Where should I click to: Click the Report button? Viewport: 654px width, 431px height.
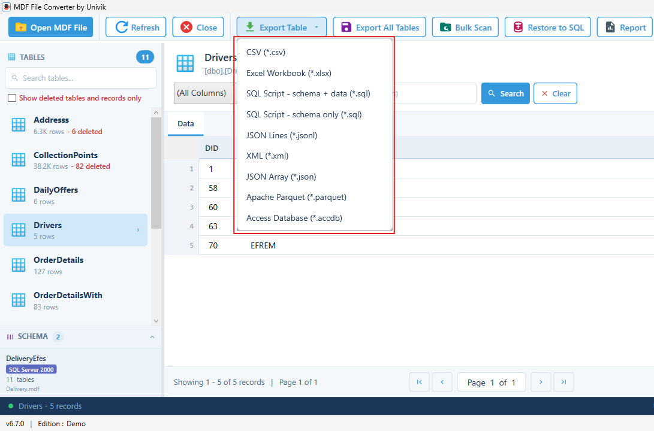click(x=625, y=28)
